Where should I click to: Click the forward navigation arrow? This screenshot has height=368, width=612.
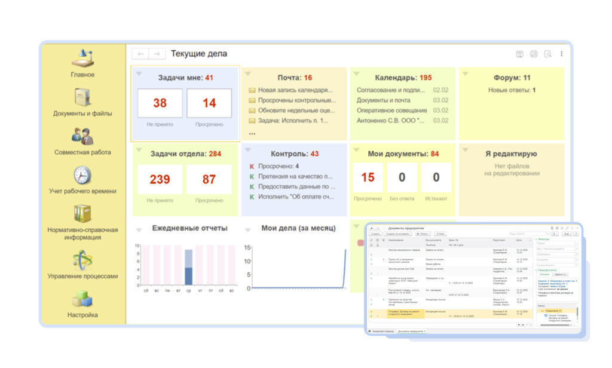tap(157, 53)
